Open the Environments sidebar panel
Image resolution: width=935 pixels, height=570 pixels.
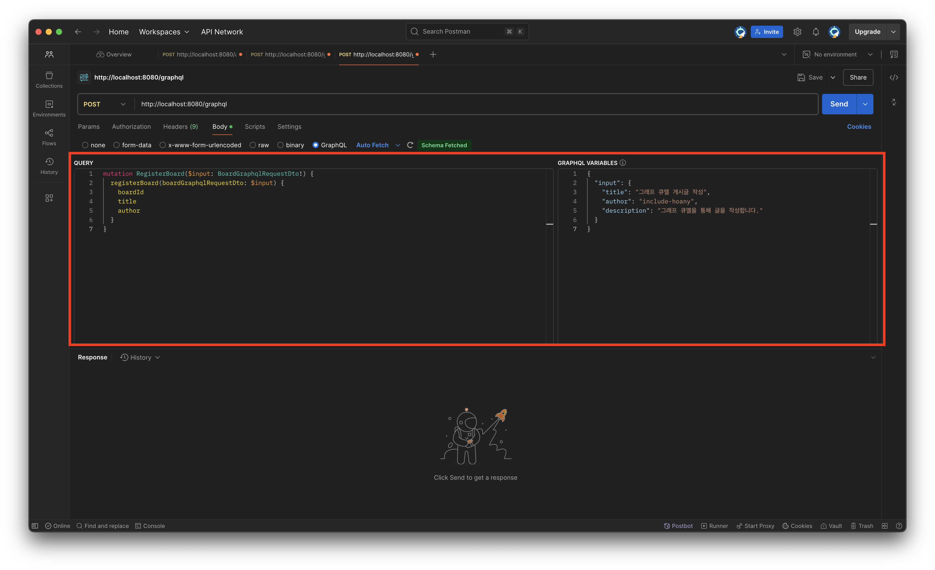point(49,109)
